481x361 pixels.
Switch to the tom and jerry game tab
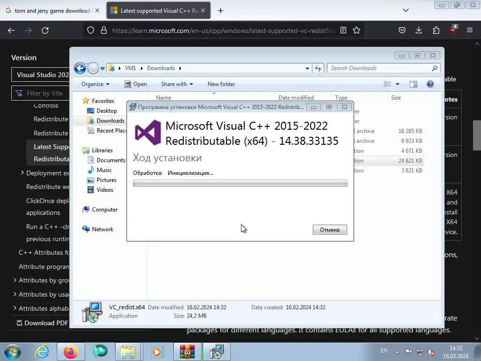[x=53, y=11]
